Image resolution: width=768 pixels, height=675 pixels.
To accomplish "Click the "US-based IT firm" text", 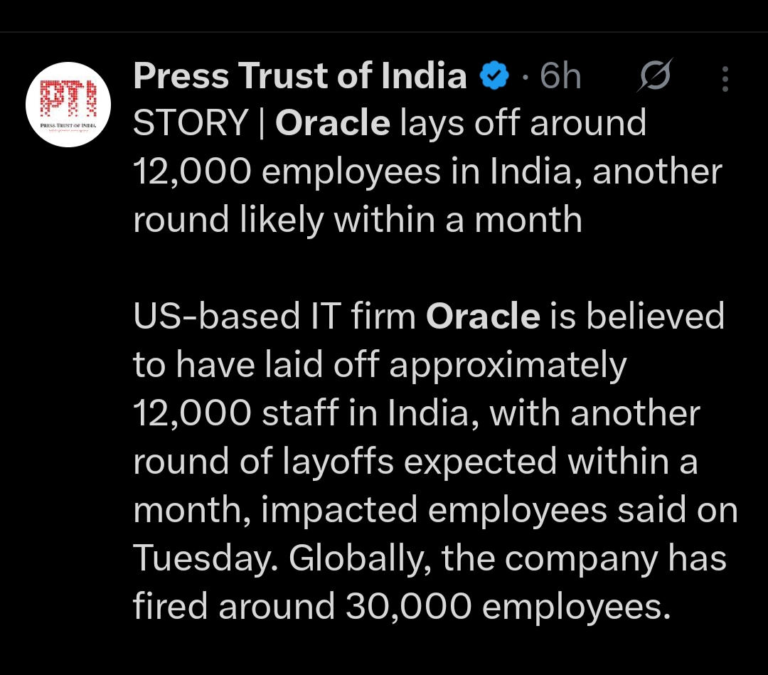I will click(274, 317).
